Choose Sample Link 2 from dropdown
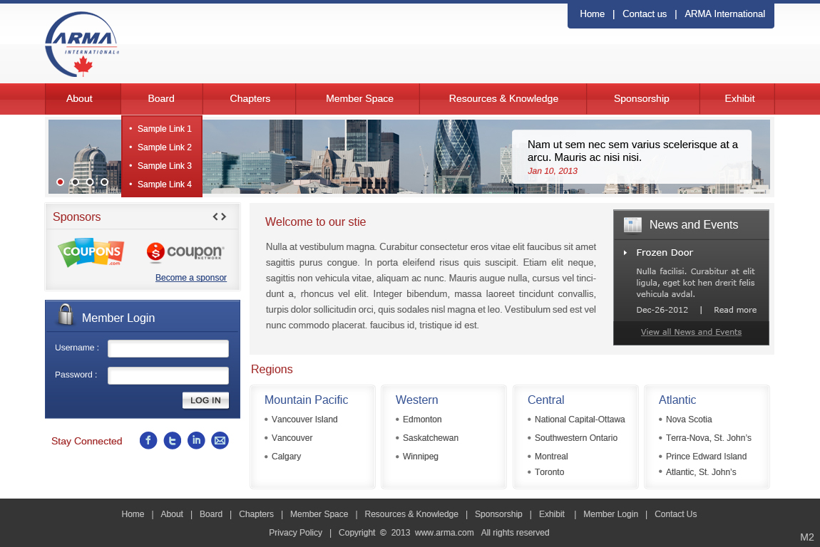This screenshot has height=547, width=820. (x=164, y=147)
